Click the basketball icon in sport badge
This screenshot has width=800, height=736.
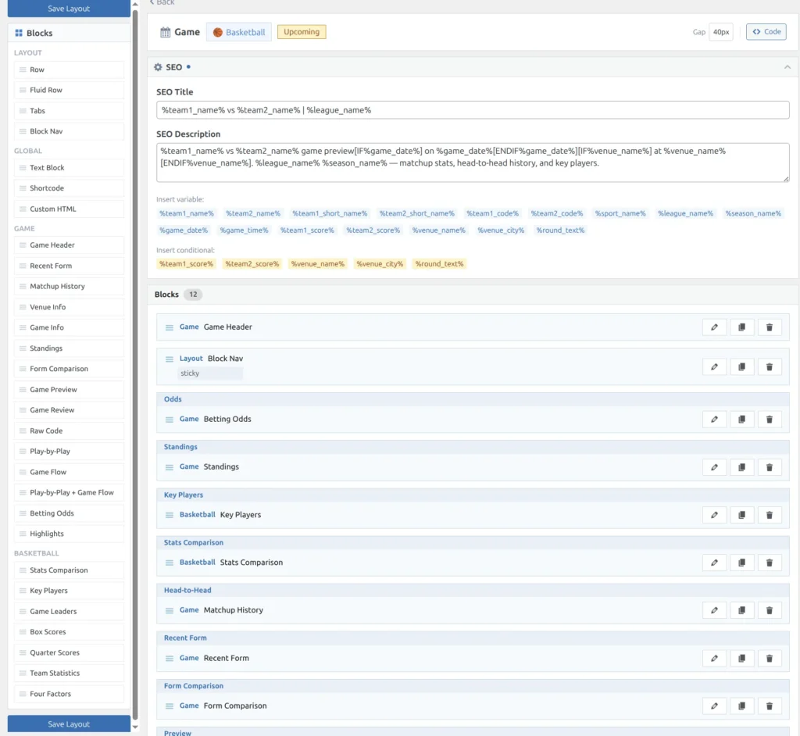tap(218, 32)
